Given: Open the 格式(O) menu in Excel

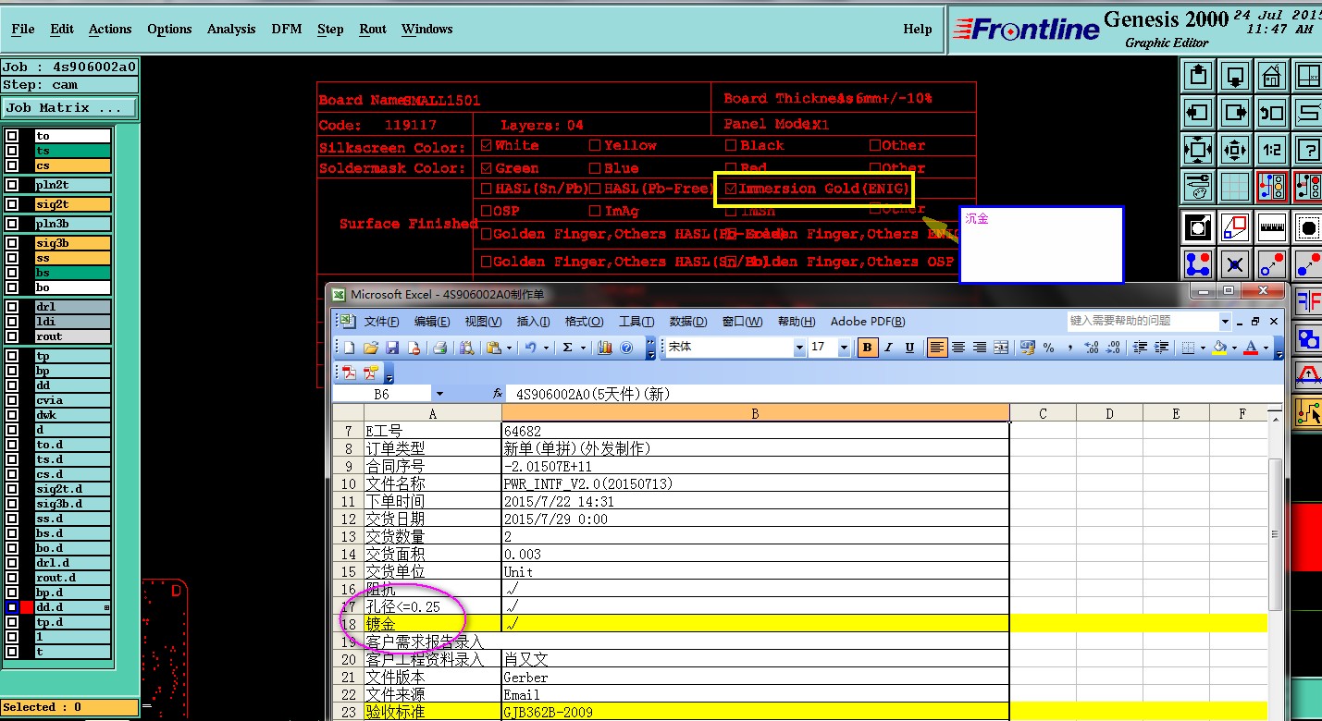Looking at the screenshot, I should (x=584, y=322).
